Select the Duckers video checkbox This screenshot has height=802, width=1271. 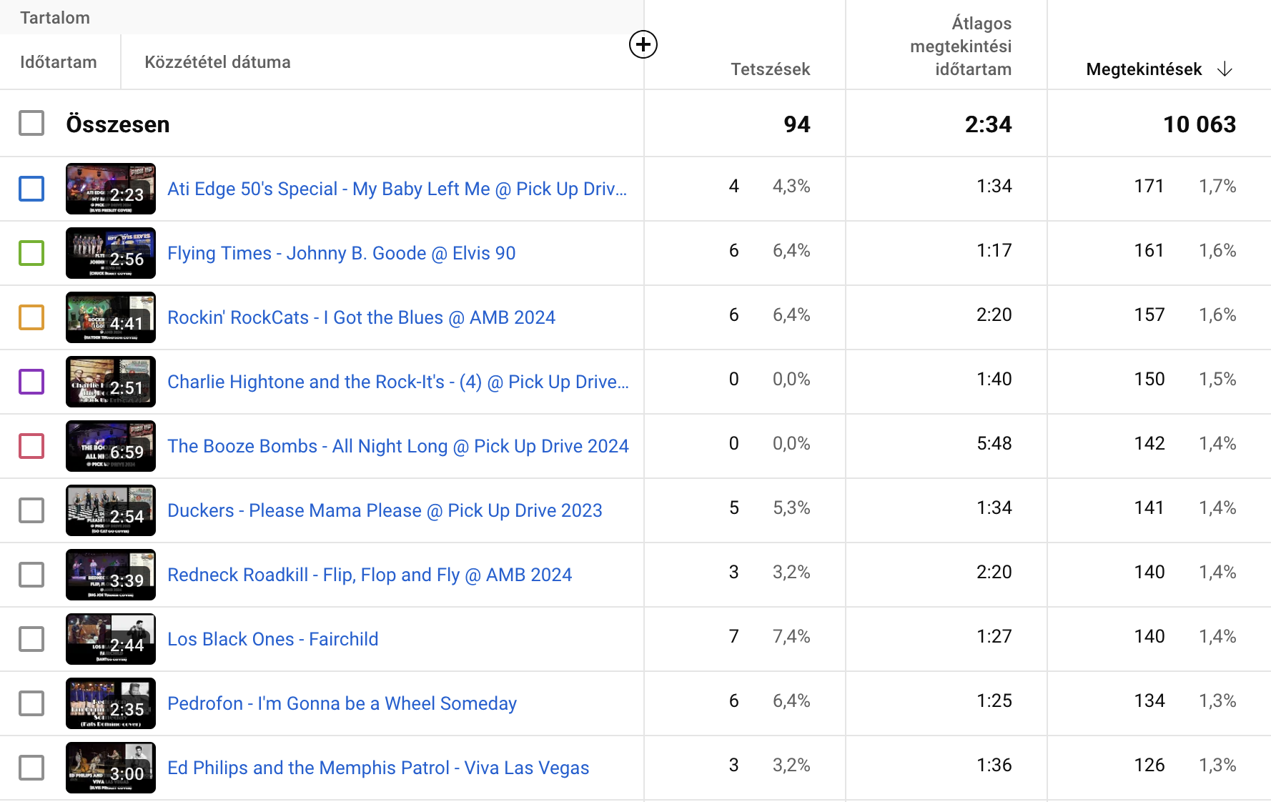click(x=31, y=510)
